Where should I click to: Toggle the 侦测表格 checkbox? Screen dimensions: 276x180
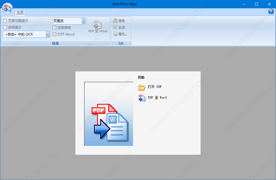coord(54,27)
